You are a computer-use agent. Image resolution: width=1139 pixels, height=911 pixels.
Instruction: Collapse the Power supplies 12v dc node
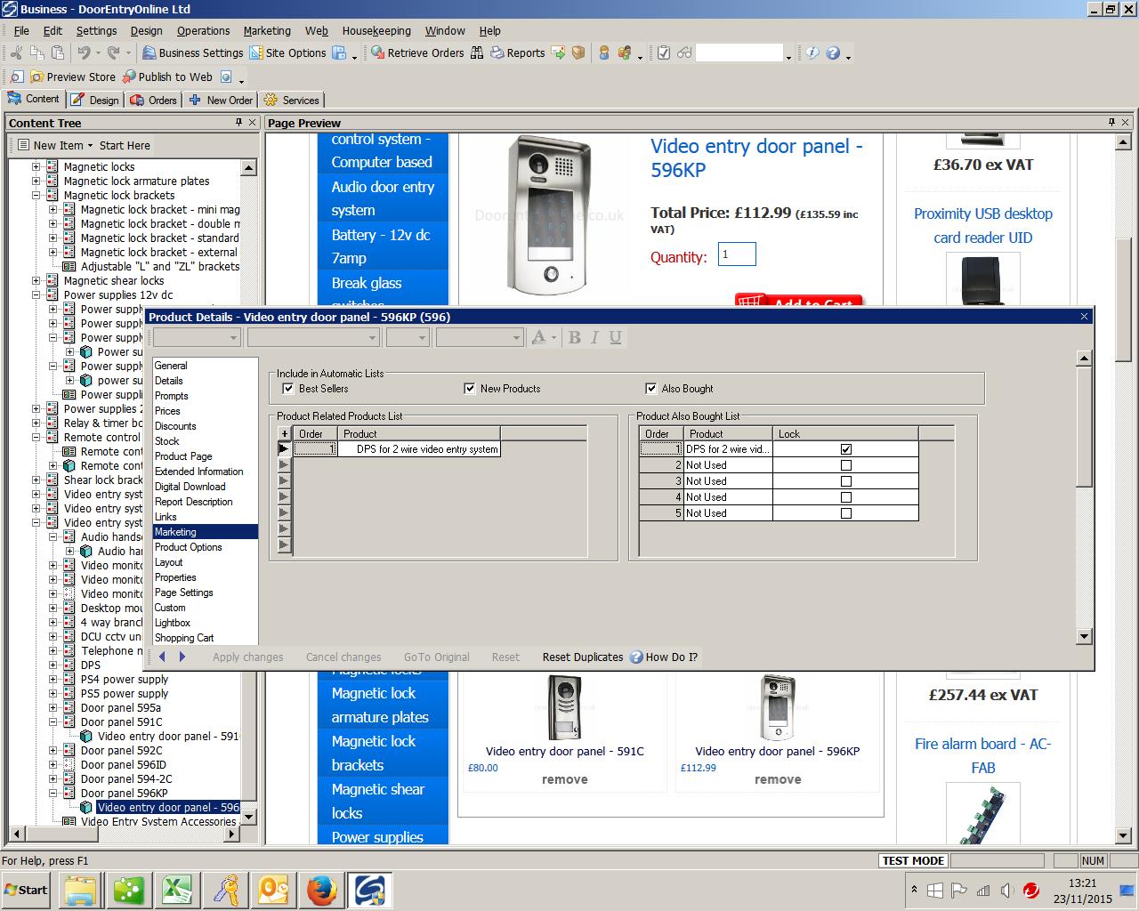[x=36, y=295]
